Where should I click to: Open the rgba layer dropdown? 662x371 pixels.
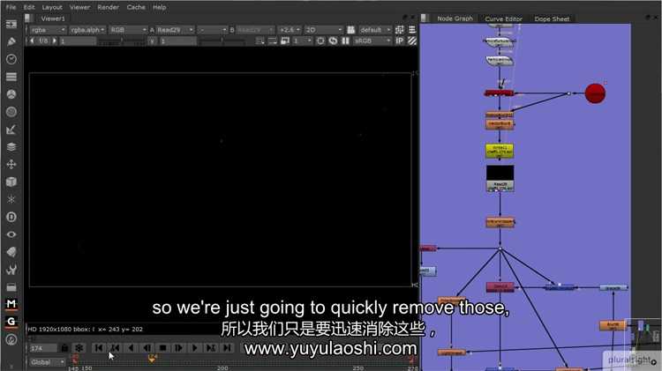point(48,30)
